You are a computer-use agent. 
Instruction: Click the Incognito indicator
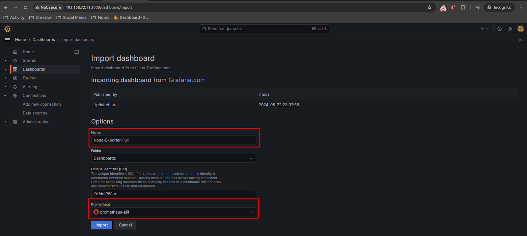[x=499, y=7]
